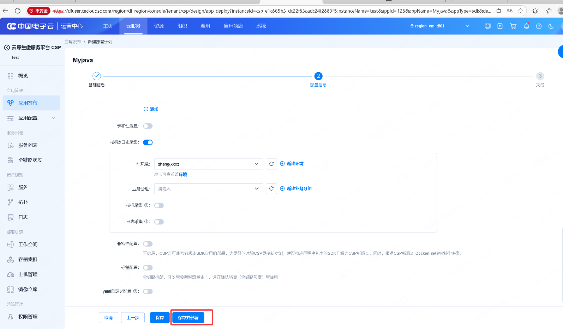Click the notification bell icon
The image size is (563, 329).
pyautogui.click(x=526, y=26)
